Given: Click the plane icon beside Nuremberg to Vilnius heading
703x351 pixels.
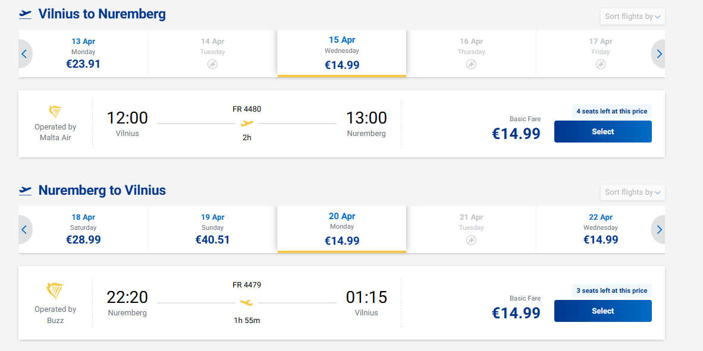Looking at the screenshot, I should [x=26, y=191].
